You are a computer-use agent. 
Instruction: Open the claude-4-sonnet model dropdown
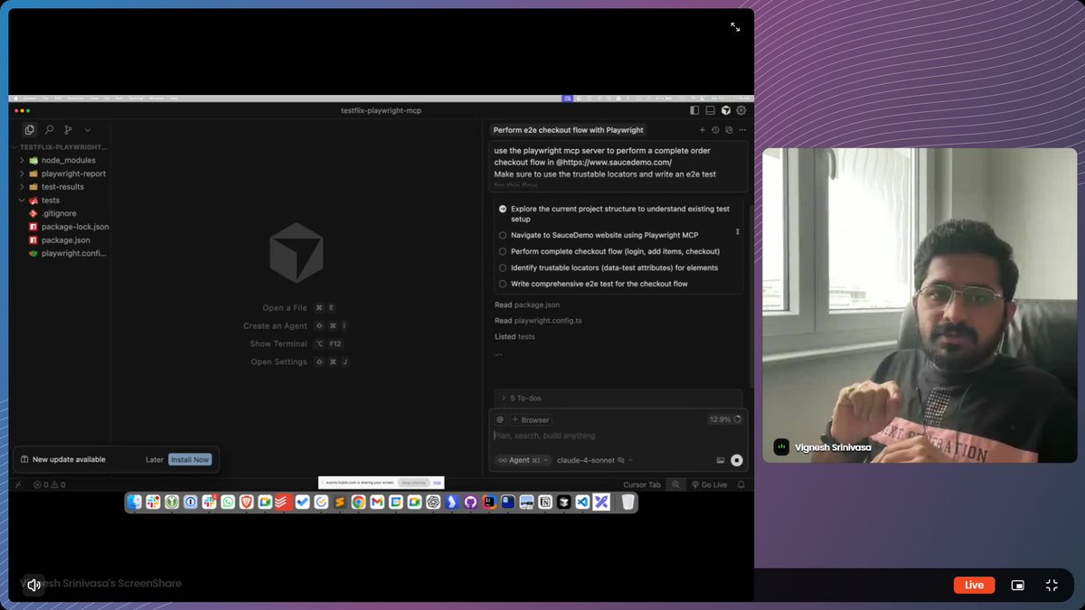(x=594, y=460)
